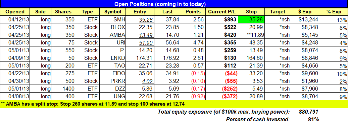Select the underlined URI entry 51.90
This screenshot has height=128, width=350.
pyautogui.click(x=146, y=43)
